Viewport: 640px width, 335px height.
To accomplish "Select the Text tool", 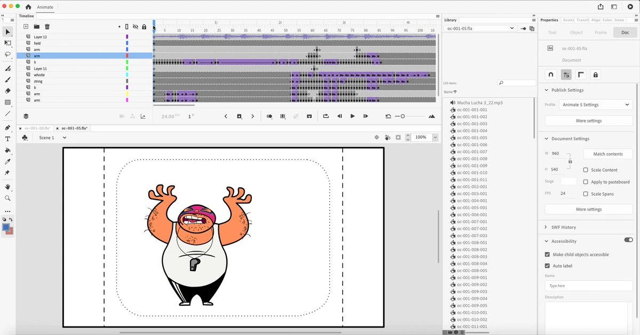I will pos(7,138).
